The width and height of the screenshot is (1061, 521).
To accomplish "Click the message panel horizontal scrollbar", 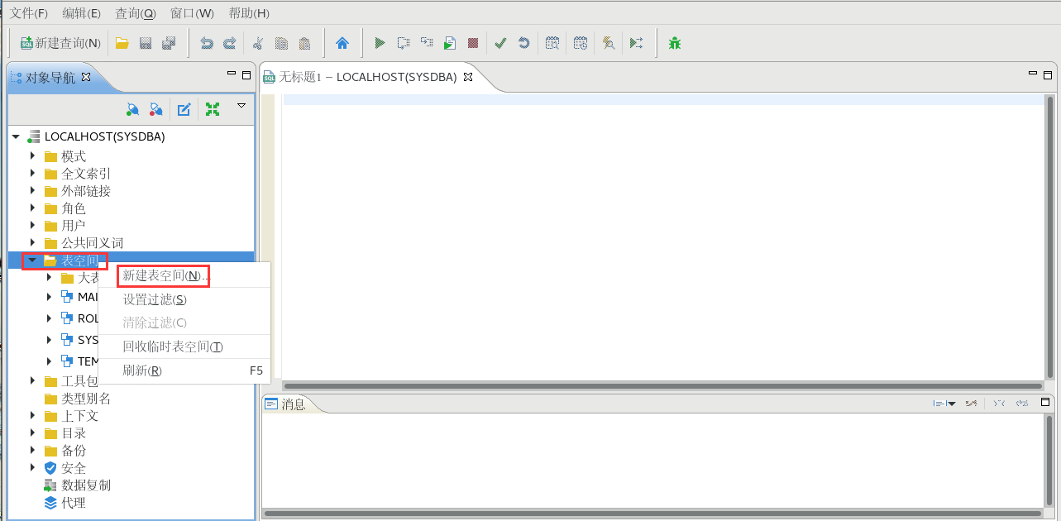I will click(653, 513).
